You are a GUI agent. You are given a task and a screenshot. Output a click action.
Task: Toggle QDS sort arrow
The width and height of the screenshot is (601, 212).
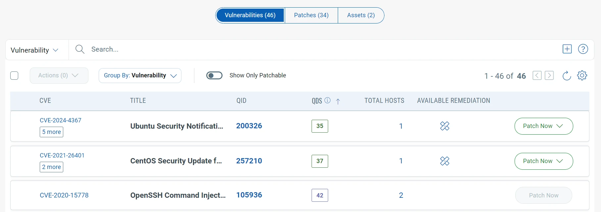point(338,101)
